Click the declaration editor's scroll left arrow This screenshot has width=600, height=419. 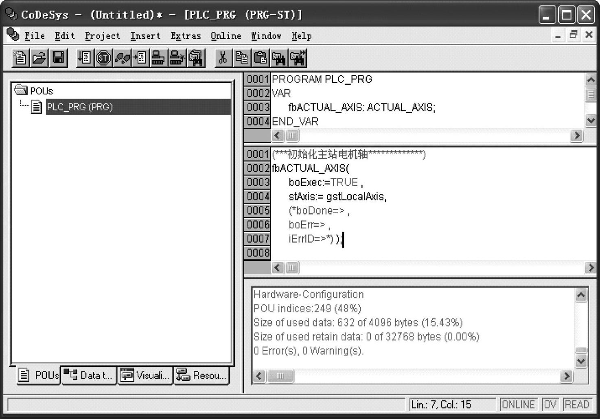pos(278,135)
